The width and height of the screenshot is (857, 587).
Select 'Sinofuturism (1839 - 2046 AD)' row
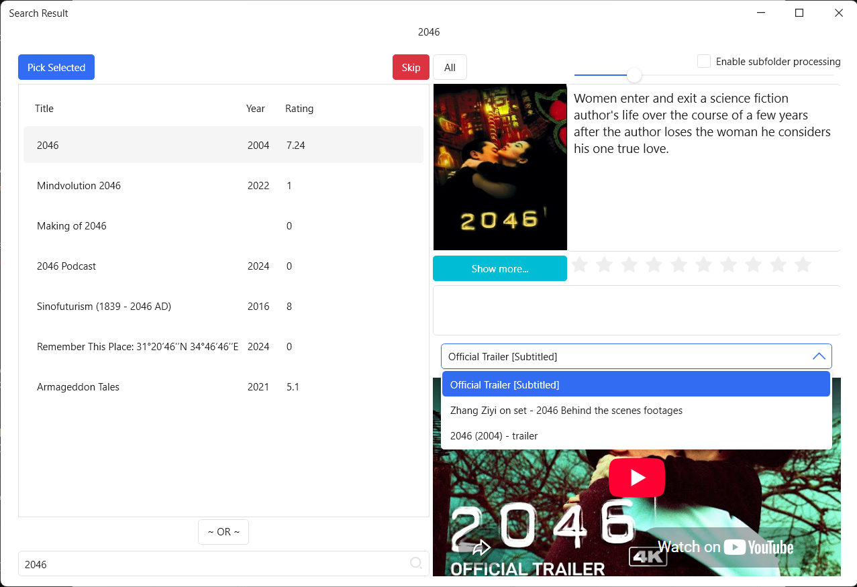[223, 306]
